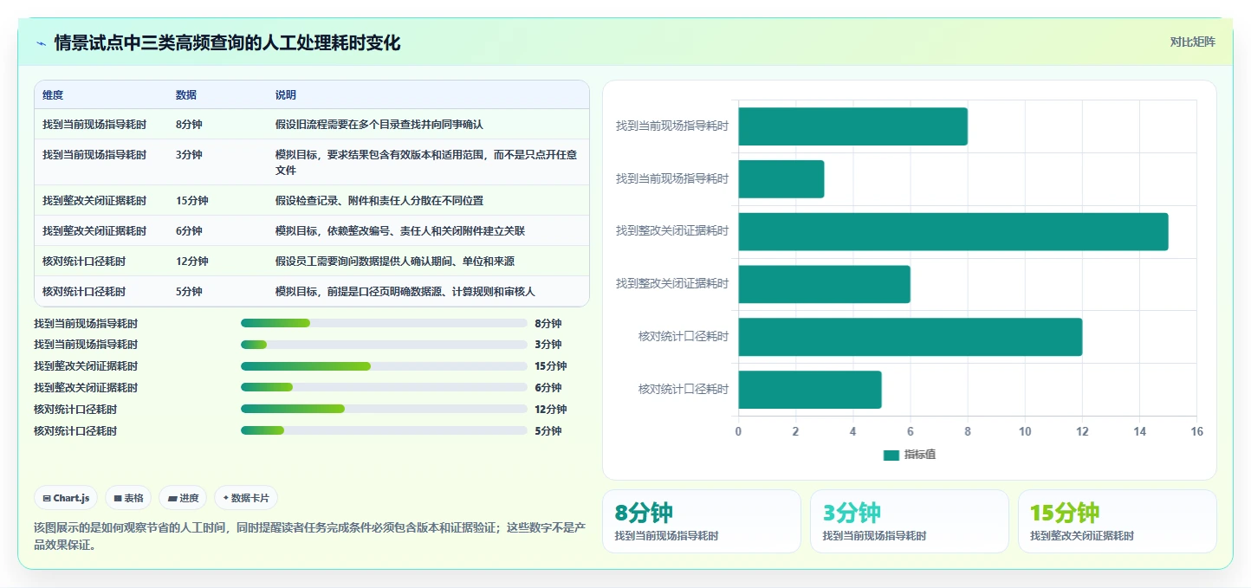The image size is (1251, 588).
Task: Click the chart bar reaching value 6
Action: tap(824, 284)
